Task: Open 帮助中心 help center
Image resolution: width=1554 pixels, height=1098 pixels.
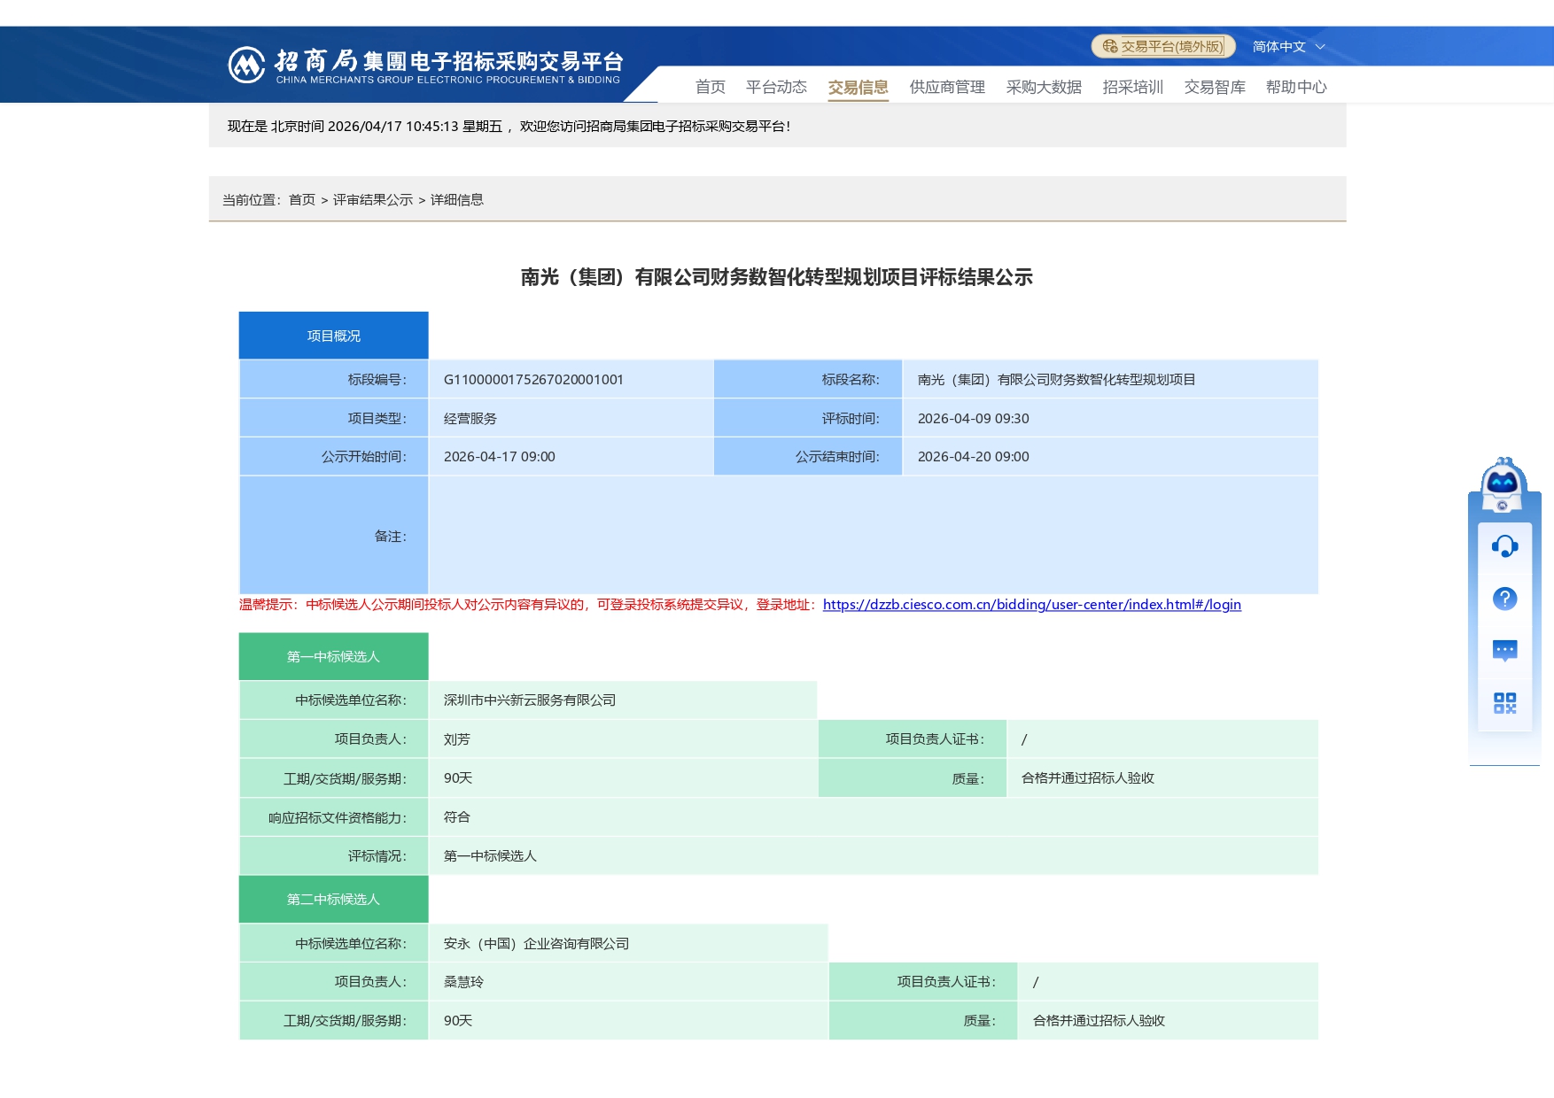Action: coord(1296,87)
